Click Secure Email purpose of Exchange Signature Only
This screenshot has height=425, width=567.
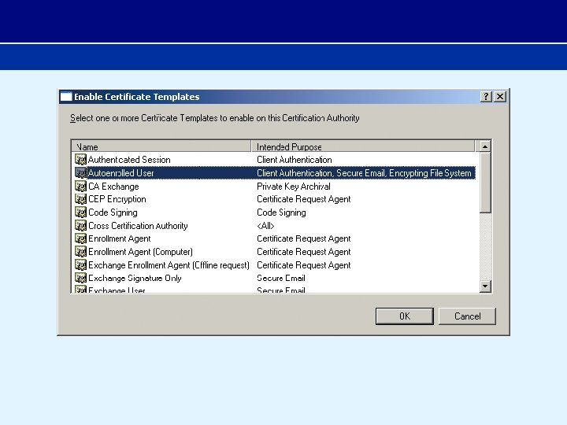[x=281, y=279]
